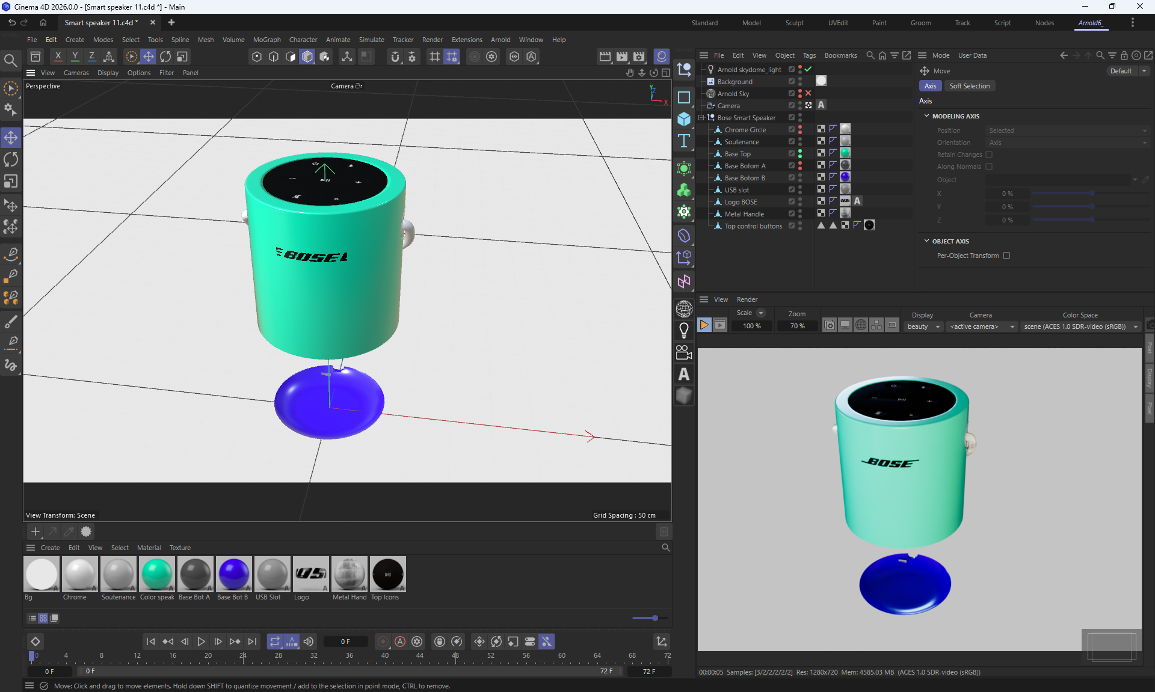Add a Light object
This screenshot has height=692, width=1155.
pyautogui.click(x=684, y=330)
